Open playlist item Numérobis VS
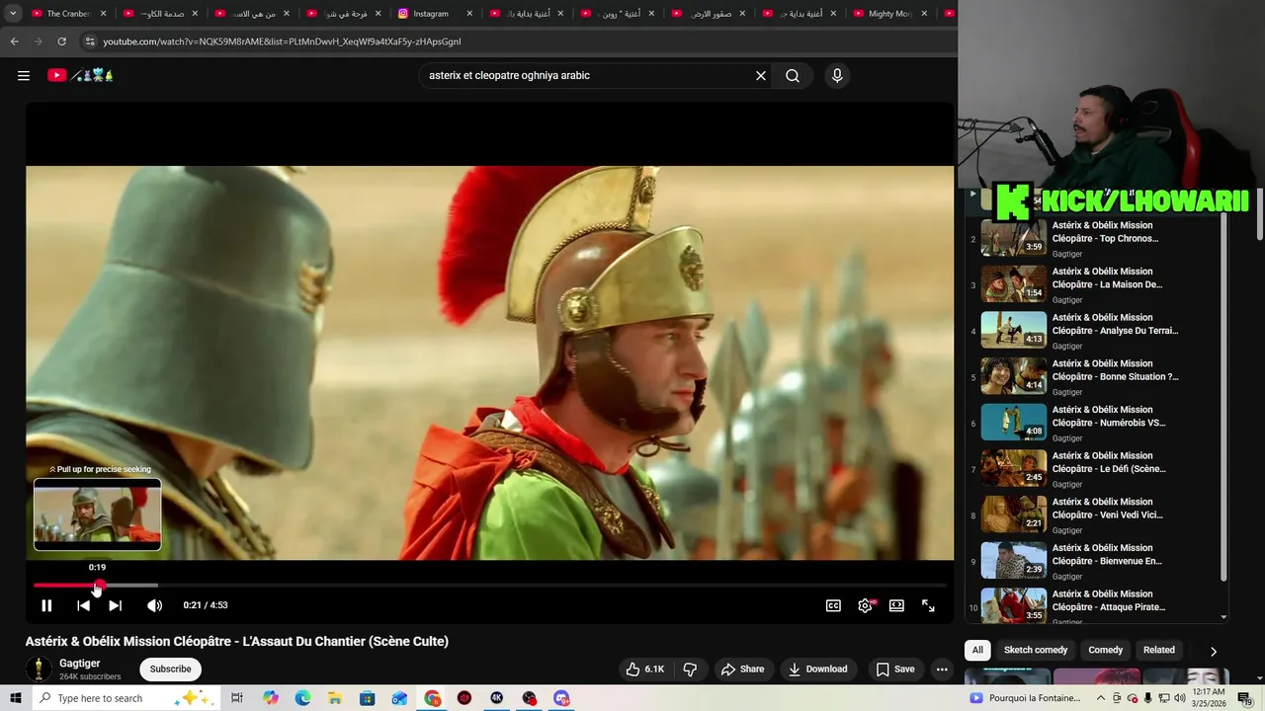Image resolution: width=1265 pixels, height=711 pixels. 1095,423
